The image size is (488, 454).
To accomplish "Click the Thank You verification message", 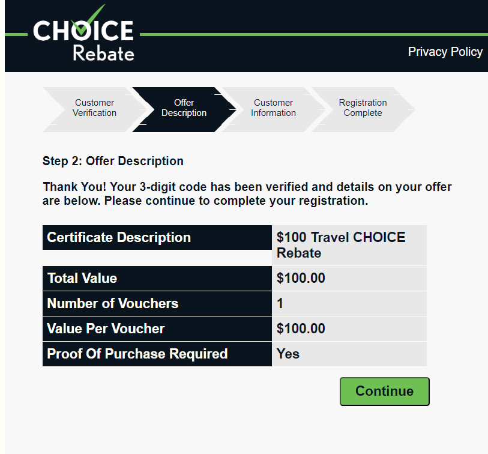I will tap(247, 194).
